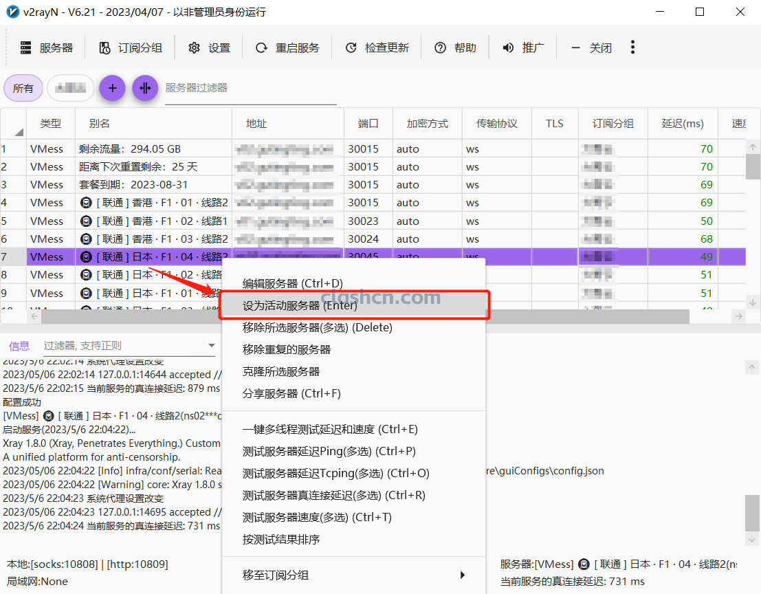Screen dimensions: 761x594
Task: Click the 订阅分组 subscription group icon
Action: point(104,47)
